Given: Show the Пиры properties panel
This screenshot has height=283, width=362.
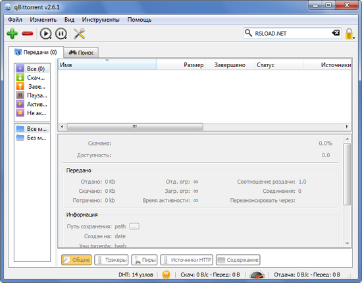Looking at the screenshot, I should coord(144,260).
